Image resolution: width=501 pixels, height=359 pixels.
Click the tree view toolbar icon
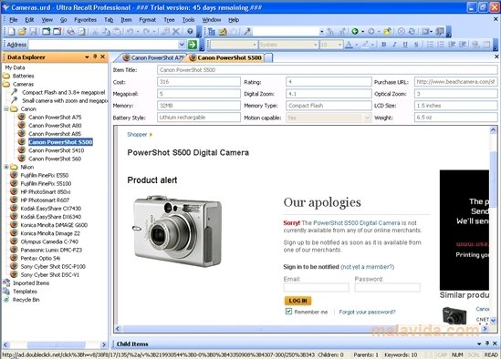point(211,31)
